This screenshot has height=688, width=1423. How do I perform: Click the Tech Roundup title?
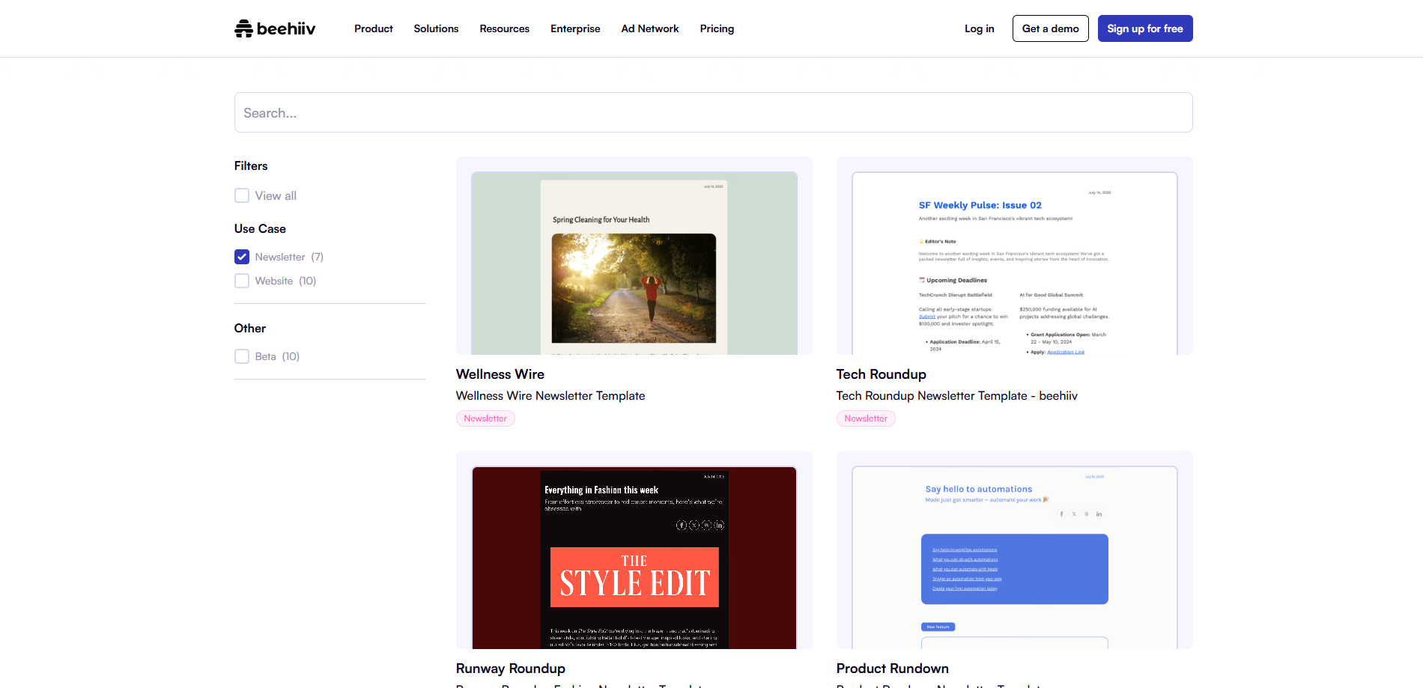coord(882,374)
